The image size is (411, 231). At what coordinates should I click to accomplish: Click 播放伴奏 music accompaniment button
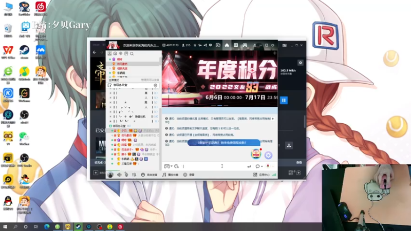(x=171, y=175)
